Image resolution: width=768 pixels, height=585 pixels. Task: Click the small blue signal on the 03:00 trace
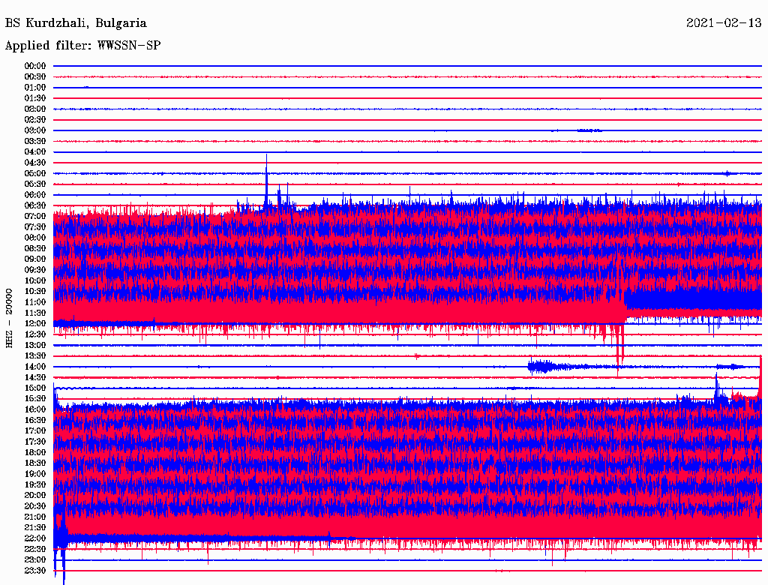pyautogui.click(x=589, y=130)
